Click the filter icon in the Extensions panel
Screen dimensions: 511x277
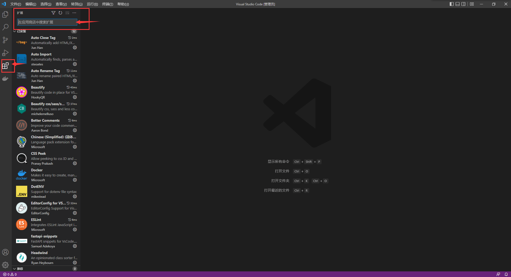[53, 13]
